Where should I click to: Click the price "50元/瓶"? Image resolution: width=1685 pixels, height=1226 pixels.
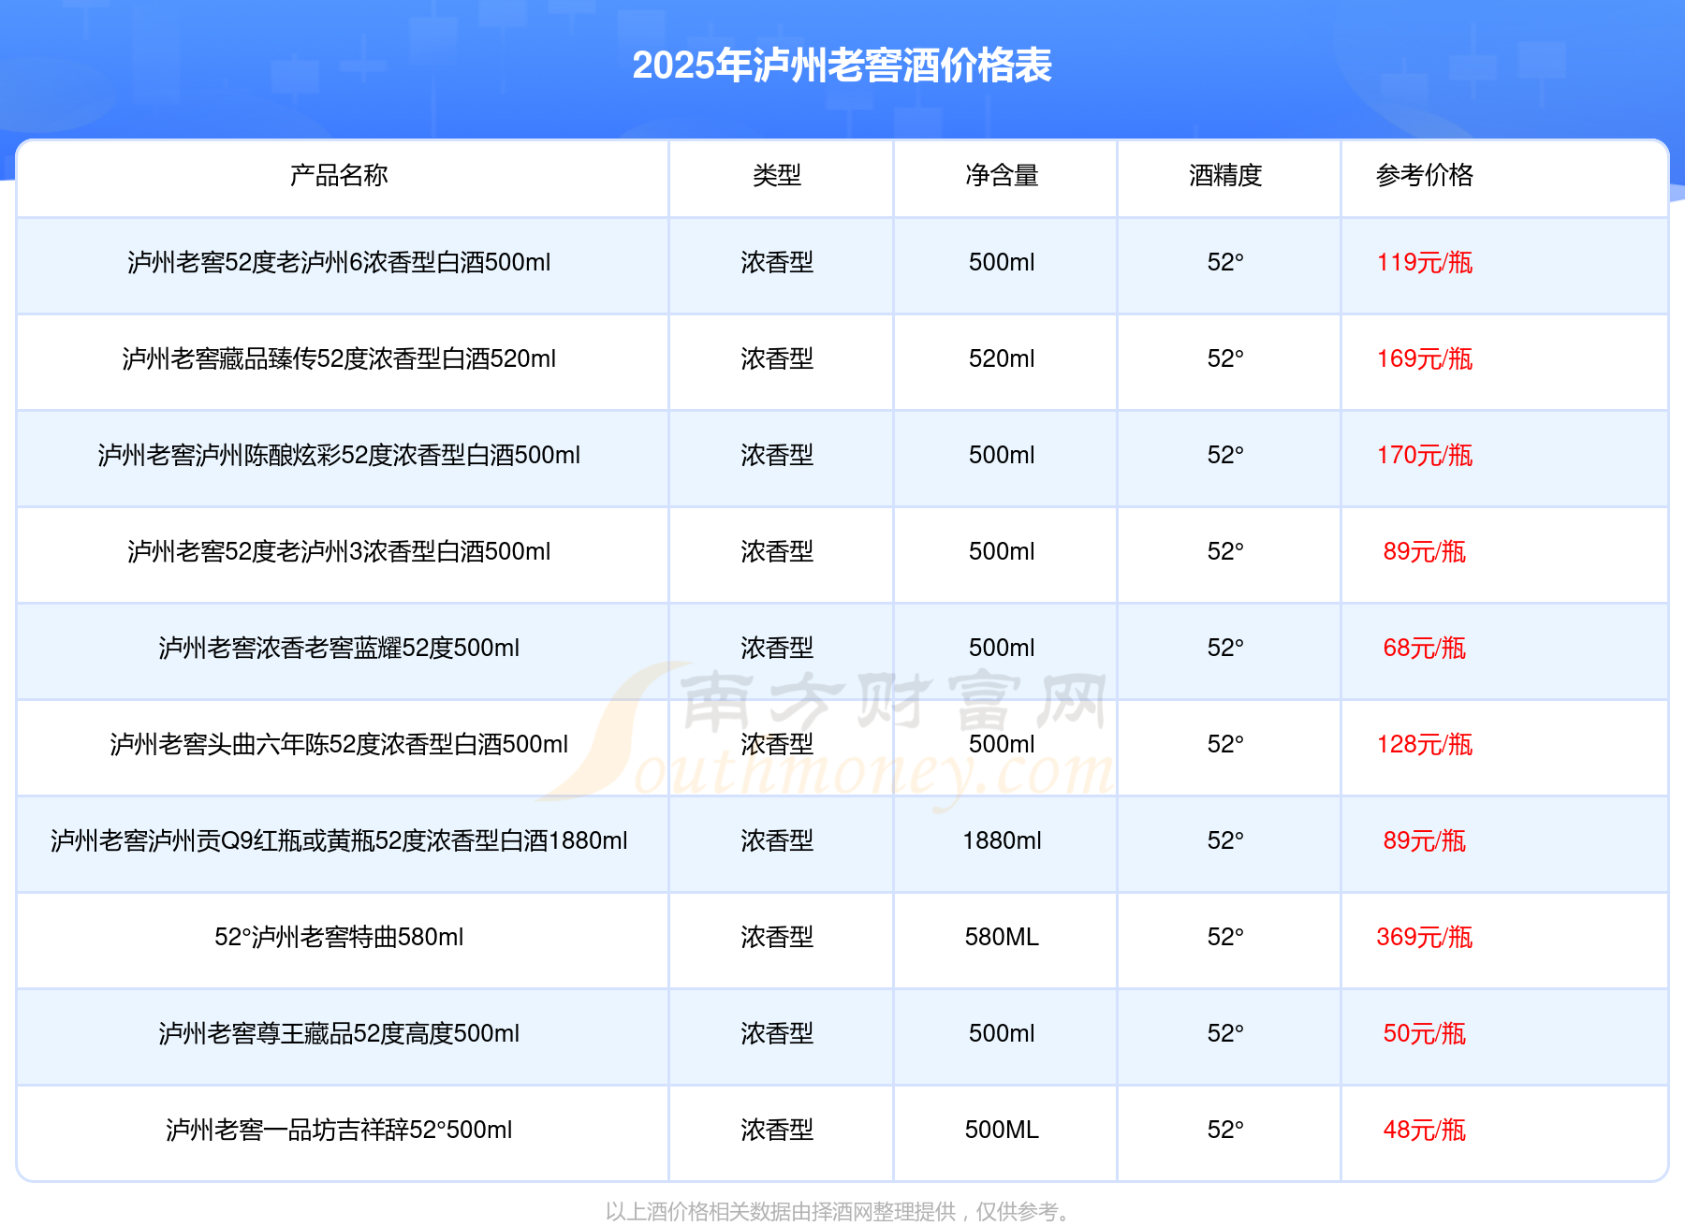point(1425,1033)
